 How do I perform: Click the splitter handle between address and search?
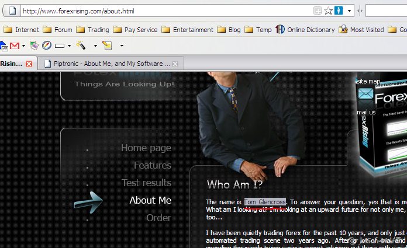(x=360, y=11)
